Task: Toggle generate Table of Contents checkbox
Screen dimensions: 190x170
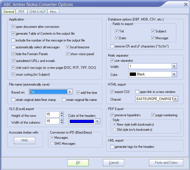Action: 13,34
